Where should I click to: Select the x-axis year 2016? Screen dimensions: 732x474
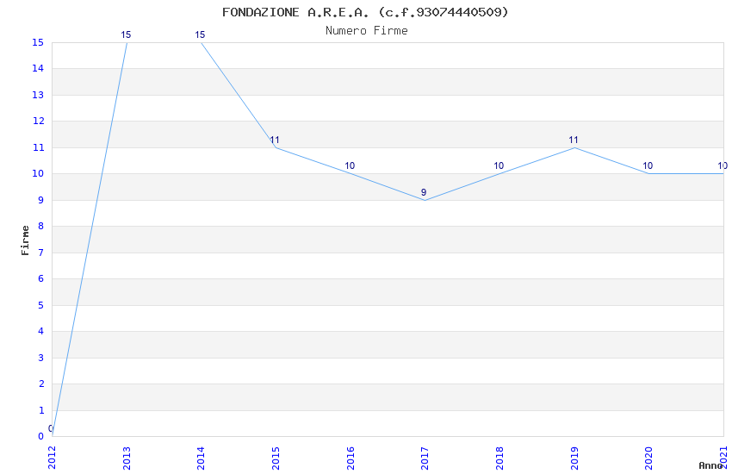[x=350, y=458]
